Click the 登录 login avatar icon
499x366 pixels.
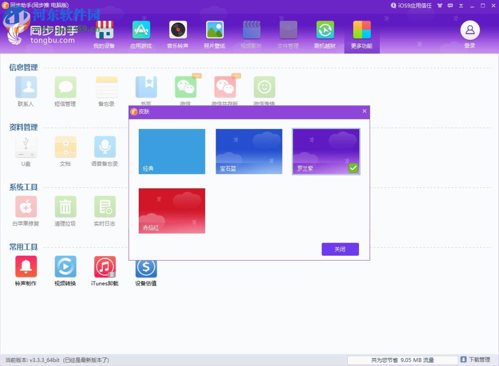point(470,30)
